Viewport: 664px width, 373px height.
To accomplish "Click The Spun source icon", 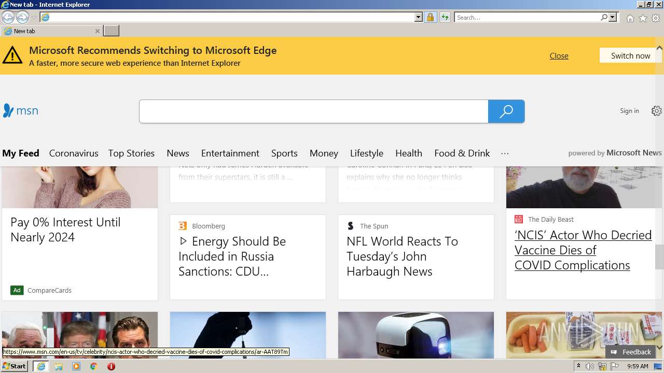I will (351, 226).
